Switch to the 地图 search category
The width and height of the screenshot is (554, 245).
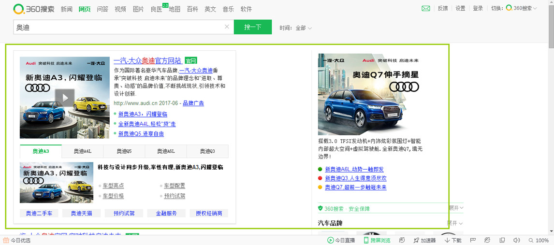(x=175, y=9)
